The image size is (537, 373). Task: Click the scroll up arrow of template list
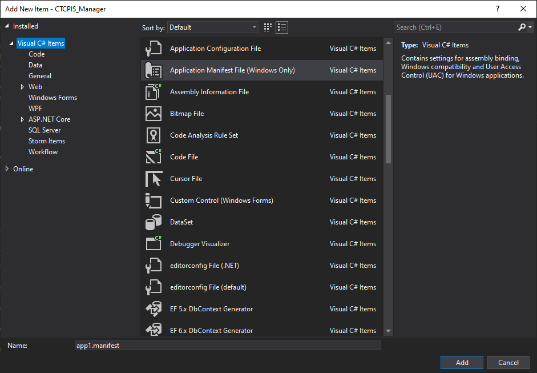click(389, 43)
